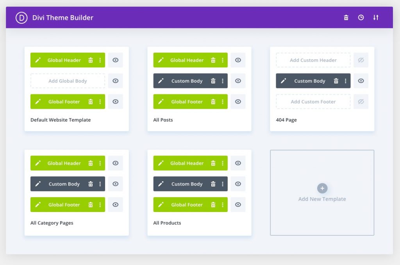Click the Add Custom Footer area on 404 Page
Image resolution: width=400 pixels, height=265 pixels.
click(x=313, y=101)
